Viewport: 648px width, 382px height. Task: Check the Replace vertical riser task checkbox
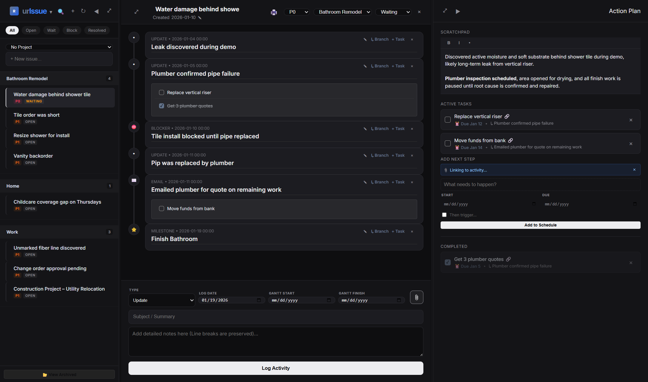(448, 120)
